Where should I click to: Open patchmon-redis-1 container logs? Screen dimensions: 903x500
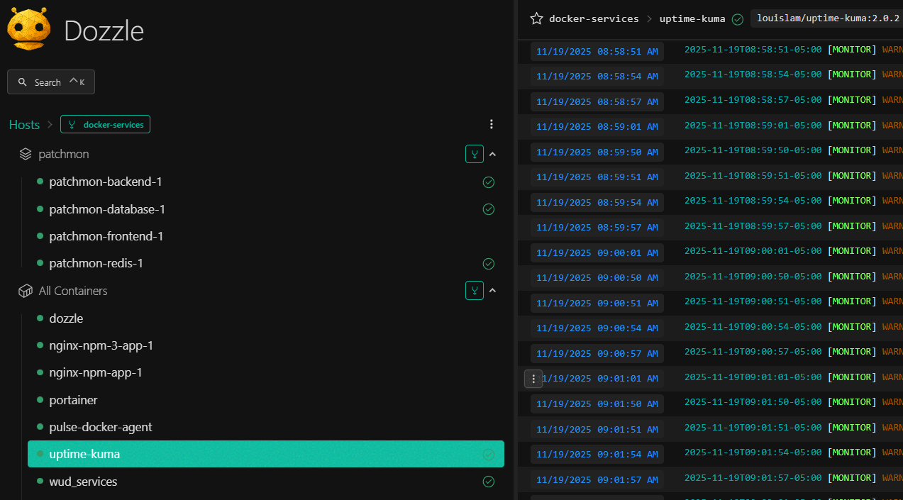[96, 264]
